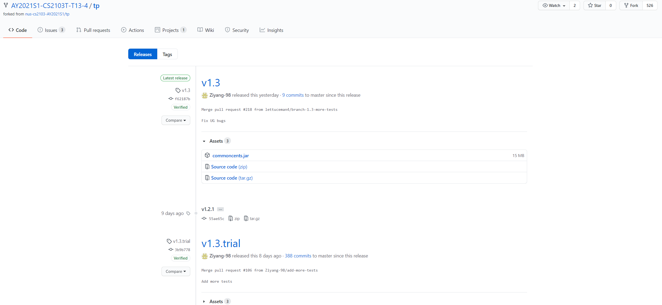Click the Verified badge under f62187b

point(180,107)
